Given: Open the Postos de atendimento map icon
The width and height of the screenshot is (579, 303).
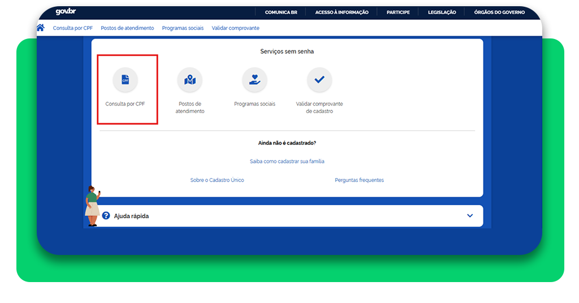Looking at the screenshot, I should [x=189, y=80].
